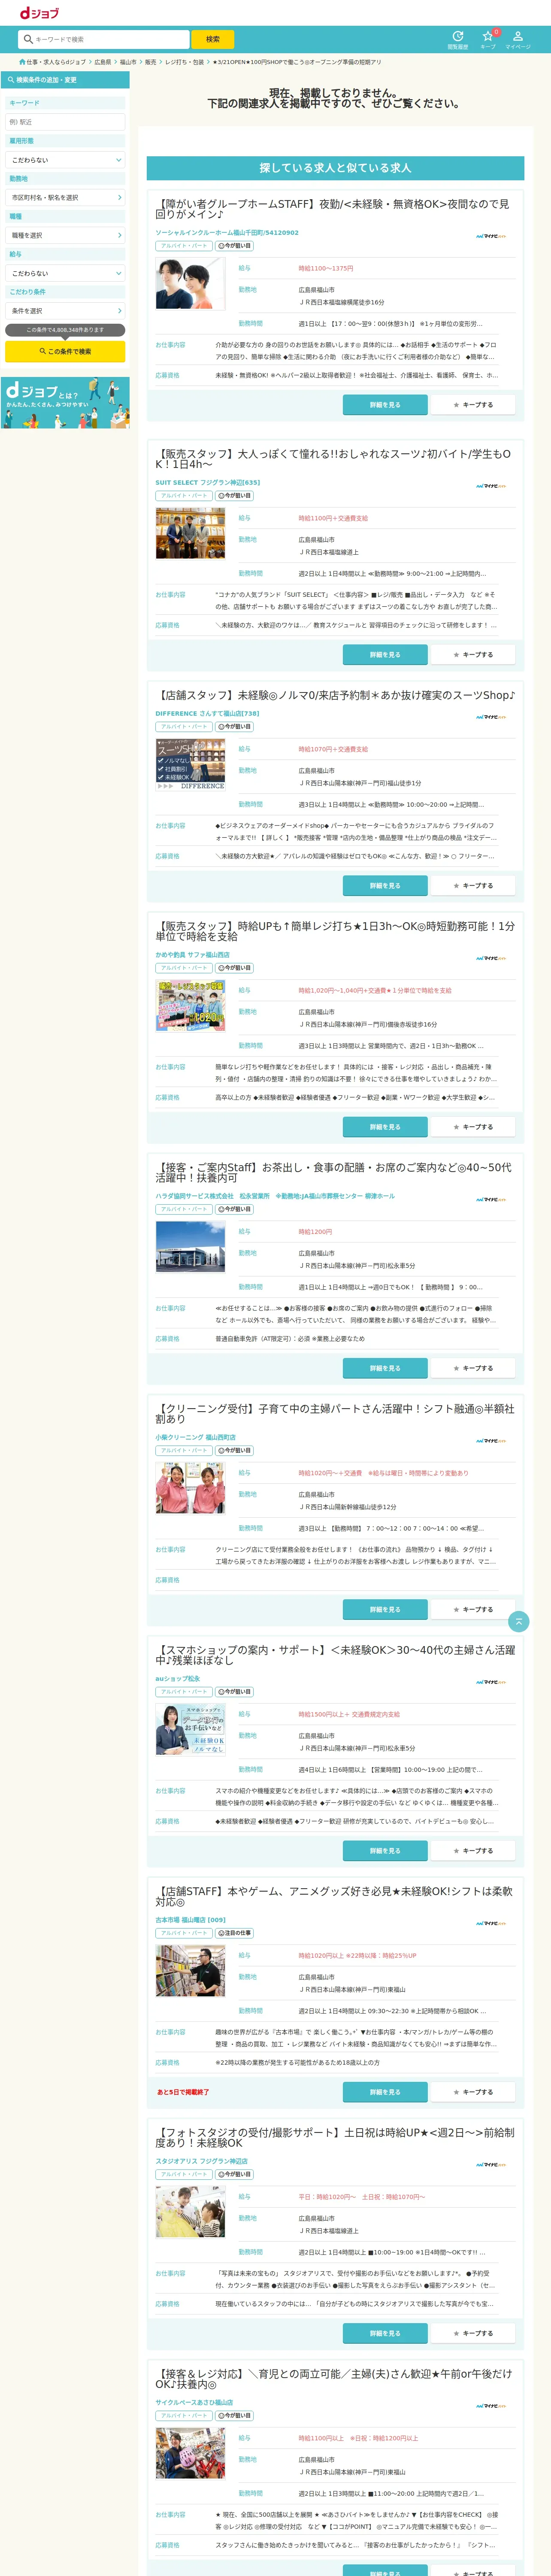Click マイナビバイト logo on 障がい者グループホームSTAFF card

point(491,236)
